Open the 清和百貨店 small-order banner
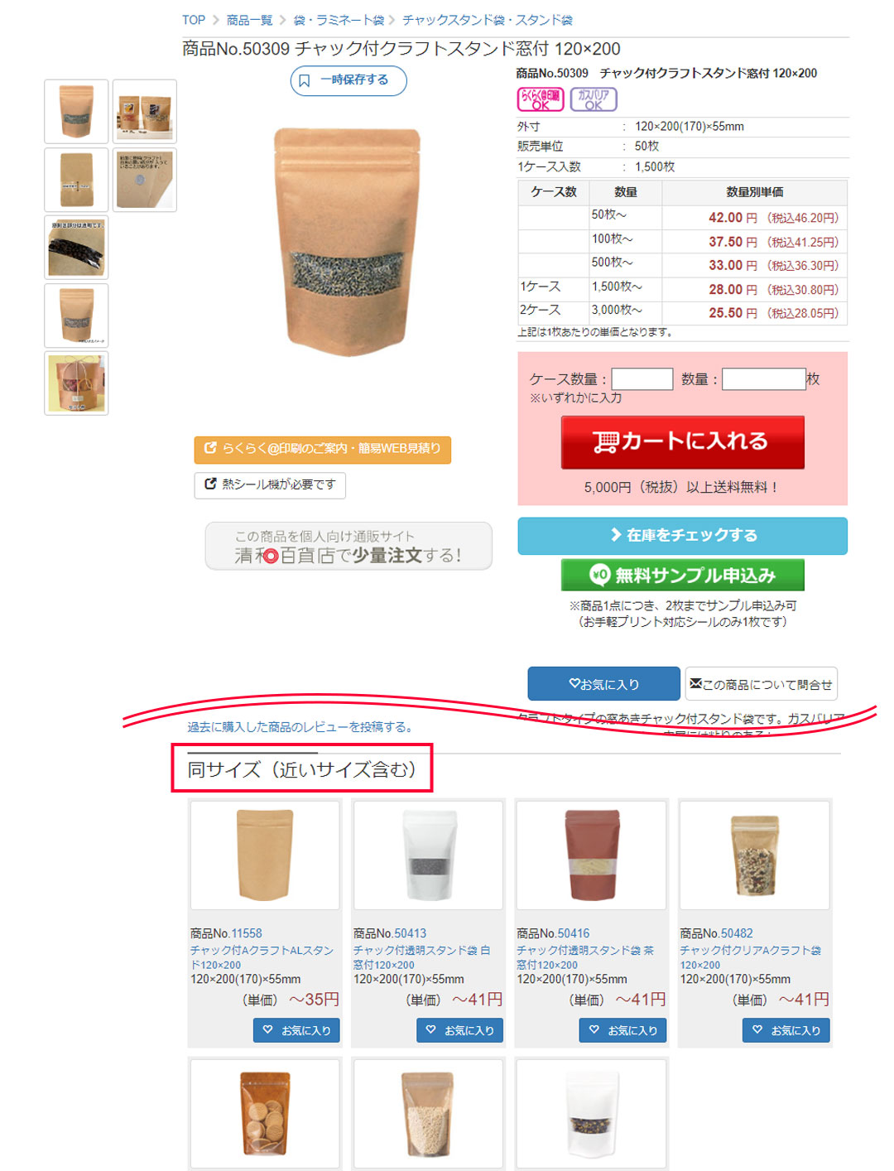This screenshot has height=1171, width=894. [348, 546]
